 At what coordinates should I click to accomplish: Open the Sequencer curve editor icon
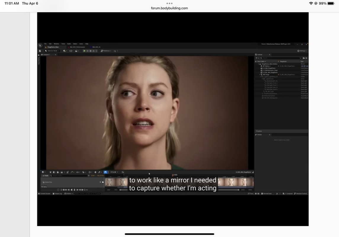123,172
